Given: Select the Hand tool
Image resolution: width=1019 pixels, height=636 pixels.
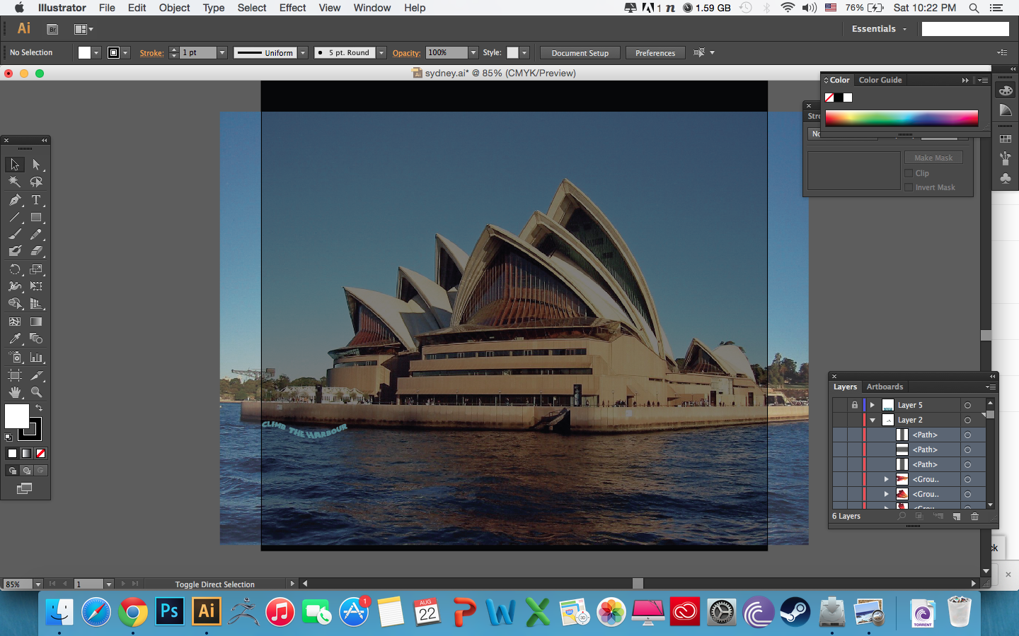Looking at the screenshot, I should [15, 392].
